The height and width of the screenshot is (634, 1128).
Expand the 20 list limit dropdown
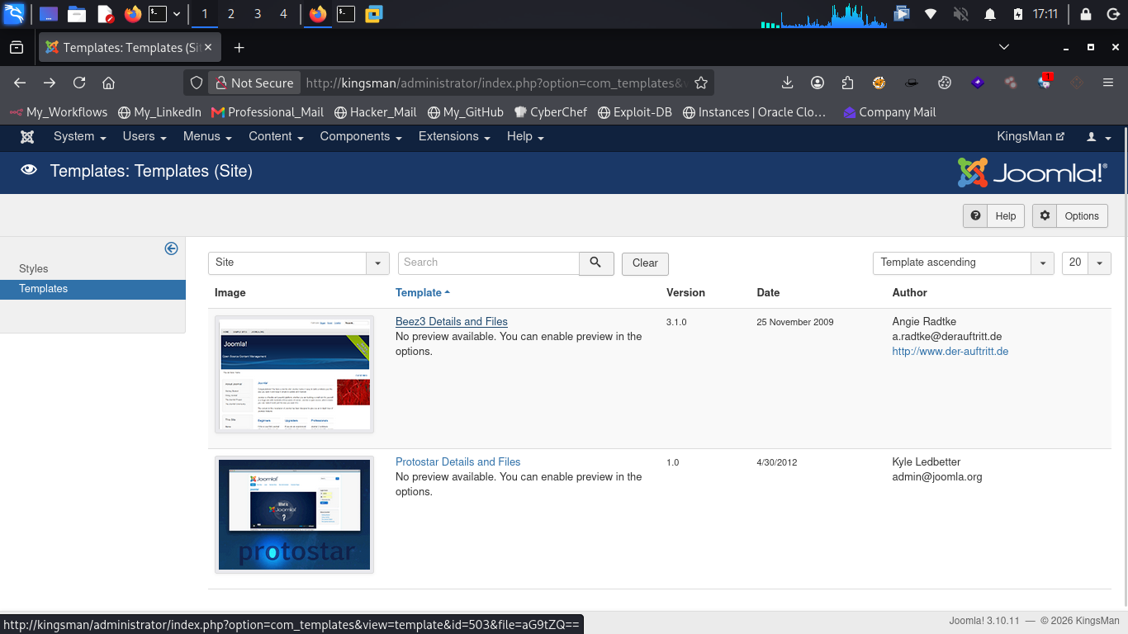(1086, 263)
